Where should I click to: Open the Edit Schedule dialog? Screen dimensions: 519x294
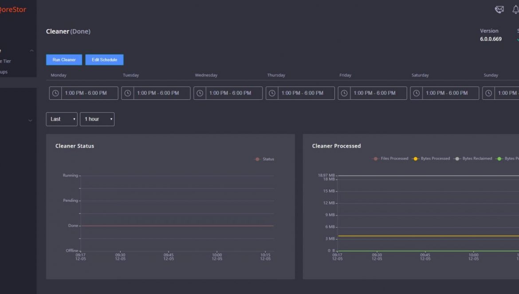pos(104,60)
